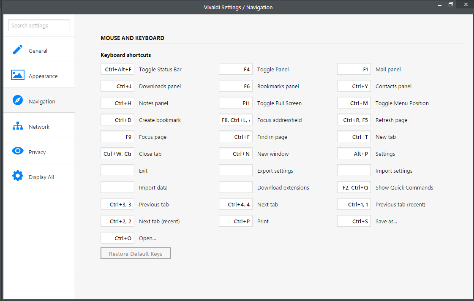
Task: Edit the Toggle Status Bar shortcut field
Action: (x=117, y=69)
